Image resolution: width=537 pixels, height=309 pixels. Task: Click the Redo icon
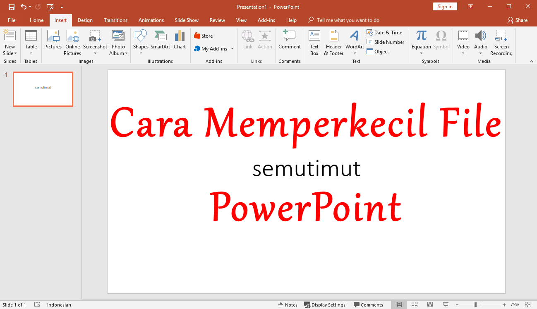38,7
